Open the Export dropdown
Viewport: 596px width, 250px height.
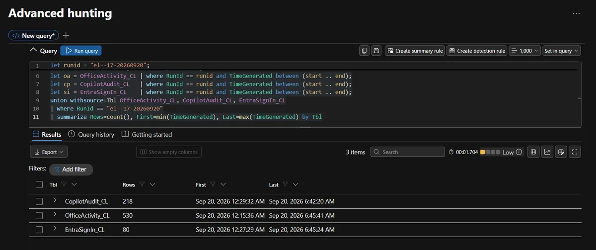(x=49, y=152)
